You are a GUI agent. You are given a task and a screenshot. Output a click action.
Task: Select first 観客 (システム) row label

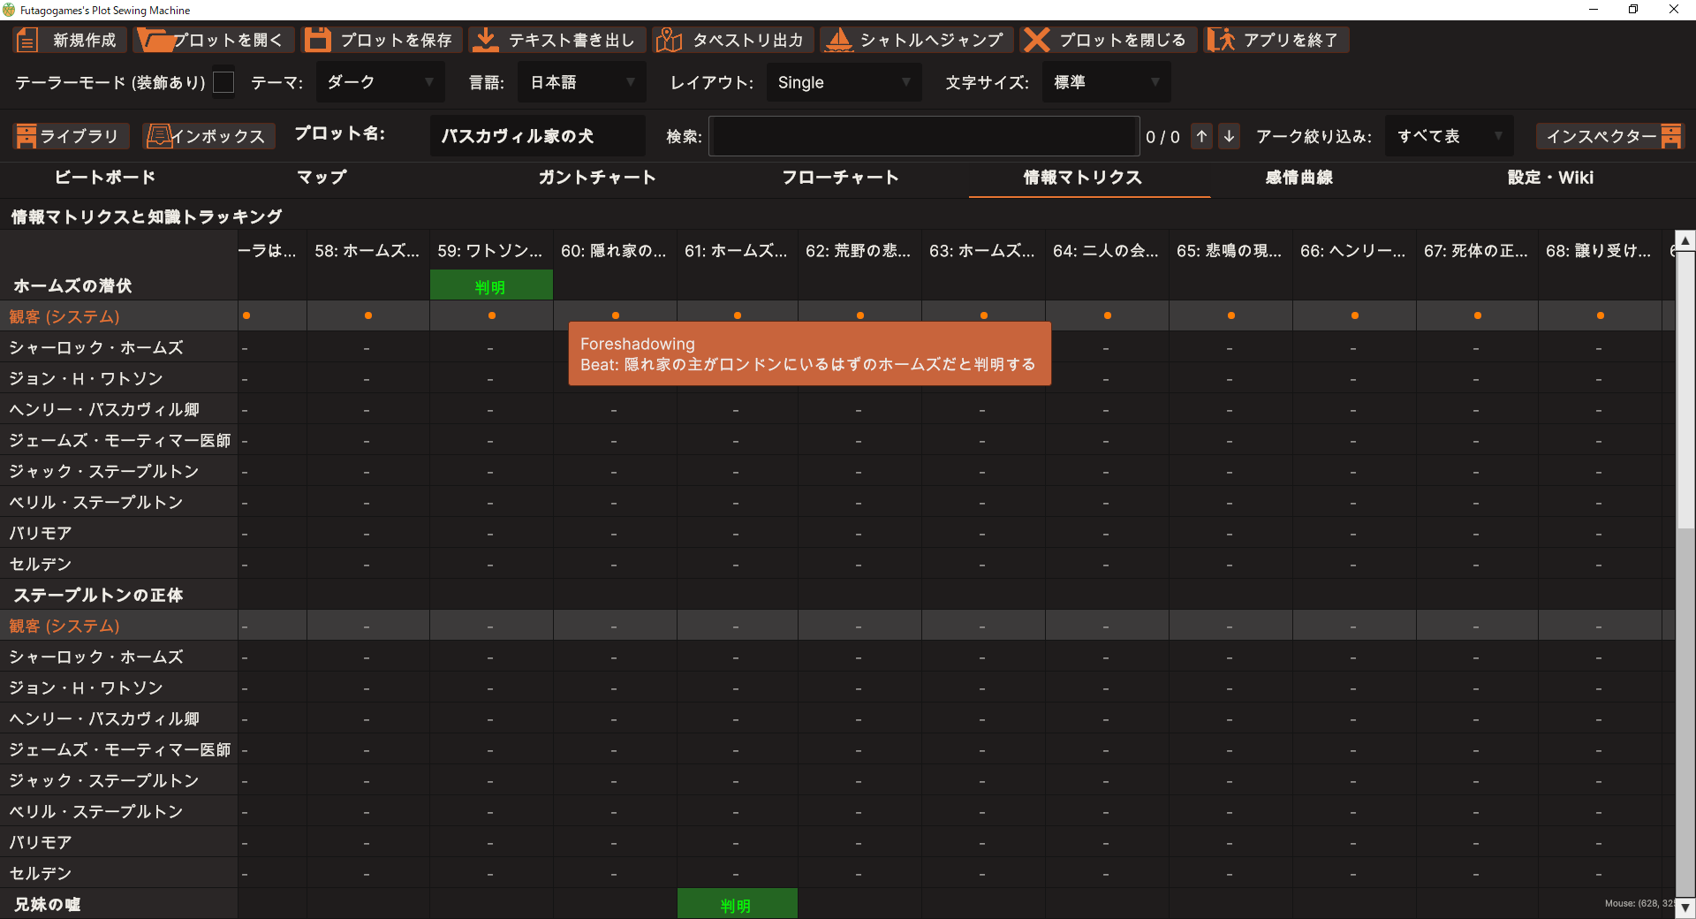tap(64, 316)
